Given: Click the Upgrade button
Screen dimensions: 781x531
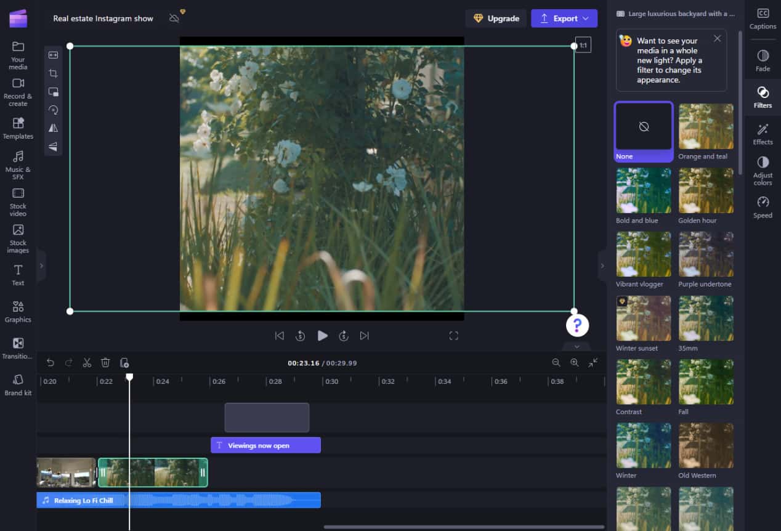Looking at the screenshot, I should click(496, 18).
